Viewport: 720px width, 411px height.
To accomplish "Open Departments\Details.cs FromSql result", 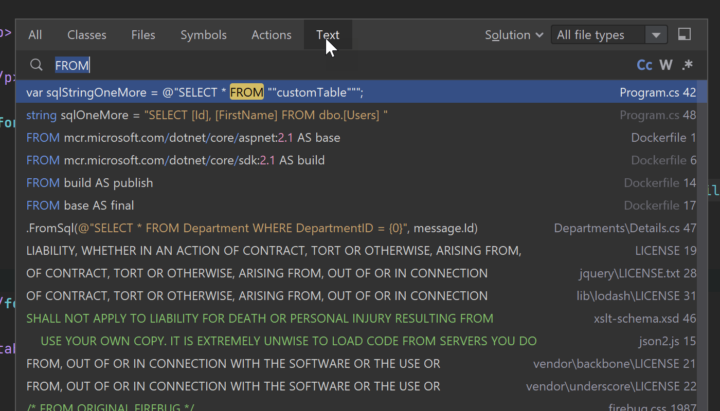I will point(309,228).
